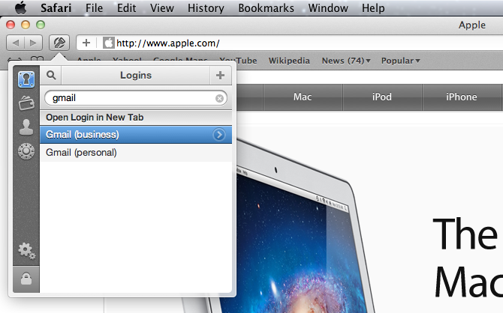Viewport: 503px width, 313px height.
Task: Open the 1Password settings gears icon
Action: [x=26, y=251]
